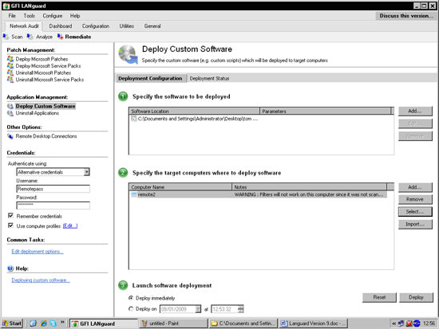Viewport: 439px width, 329px height.
Task: Open the deploy date dropdown
Action: coord(198,309)
